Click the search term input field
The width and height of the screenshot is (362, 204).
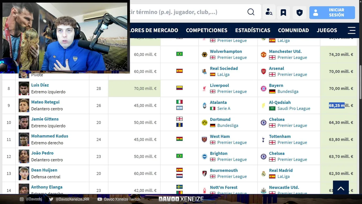click(187, 12)
